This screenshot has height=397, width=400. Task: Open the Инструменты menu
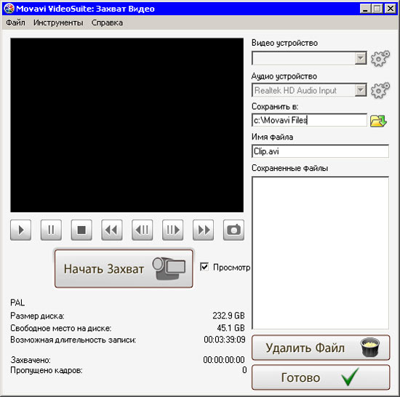(58, 23)
